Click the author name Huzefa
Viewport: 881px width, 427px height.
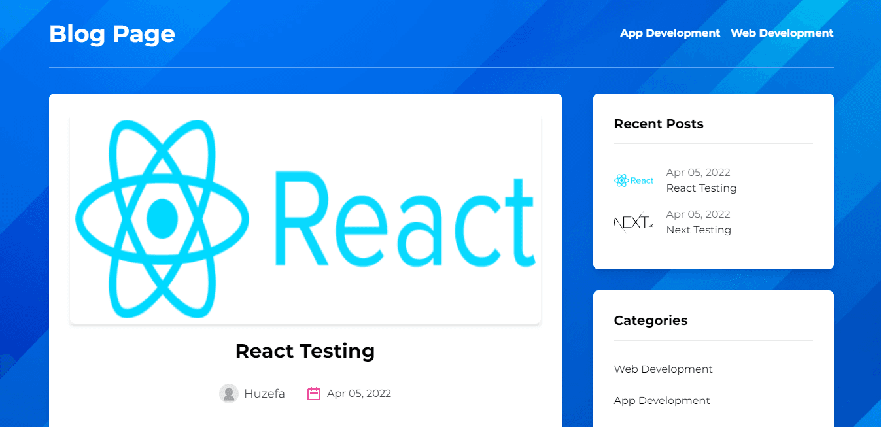[264, 394]
